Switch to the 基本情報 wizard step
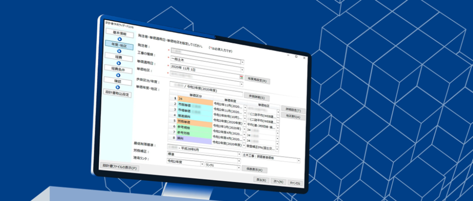473x201 pixels. coord(119,34)
